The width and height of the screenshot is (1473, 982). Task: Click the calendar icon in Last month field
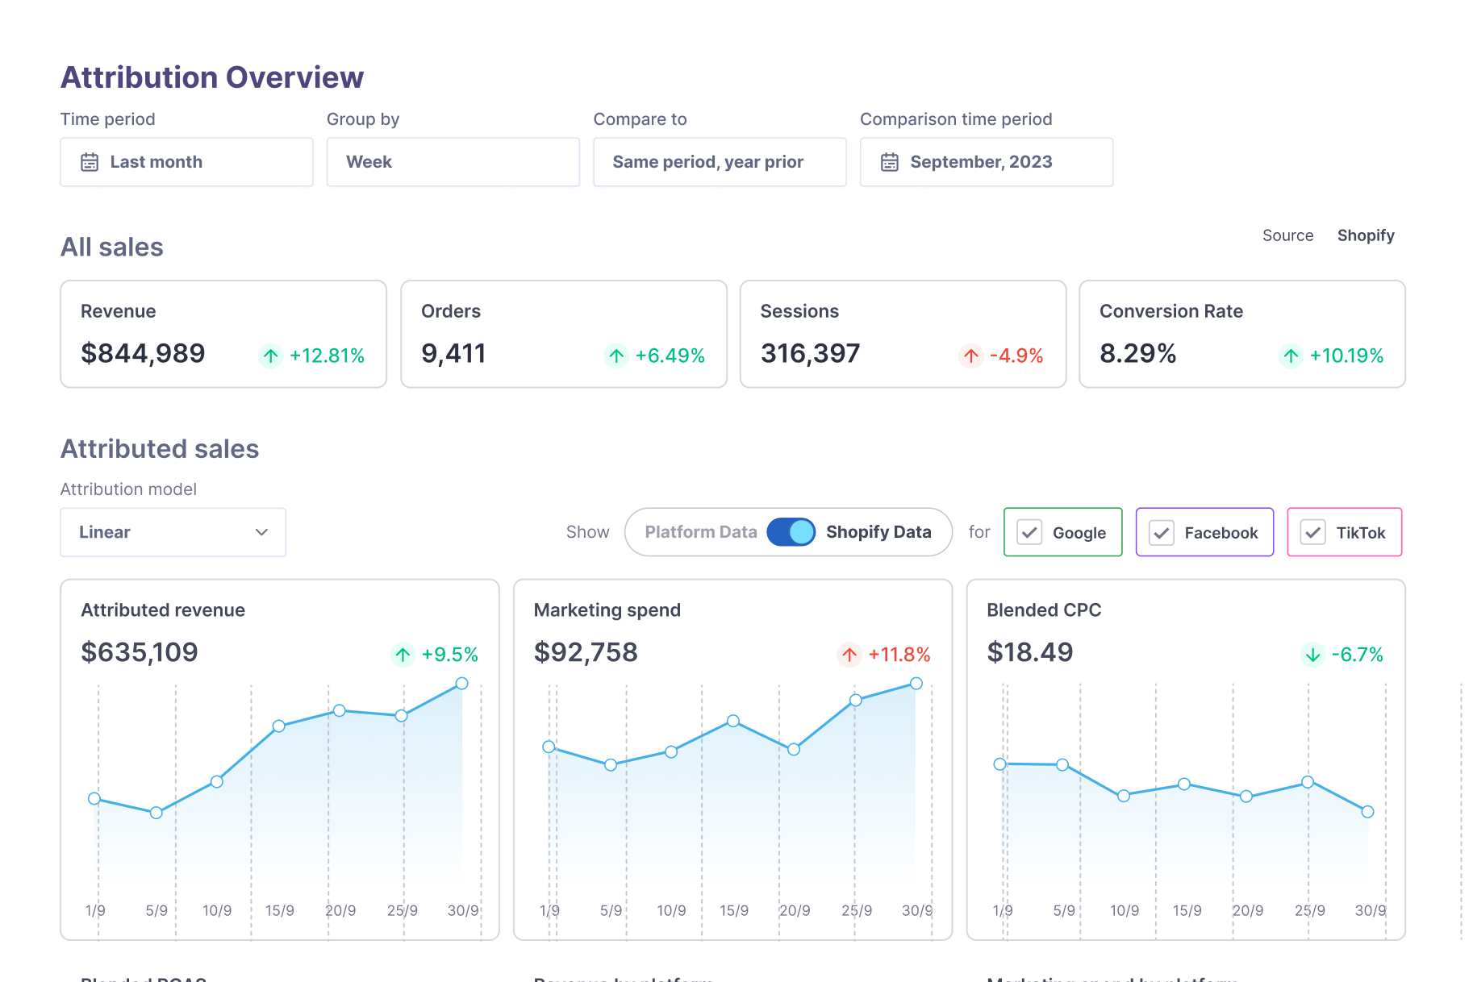pyautogui.click(x=90, y=162)
